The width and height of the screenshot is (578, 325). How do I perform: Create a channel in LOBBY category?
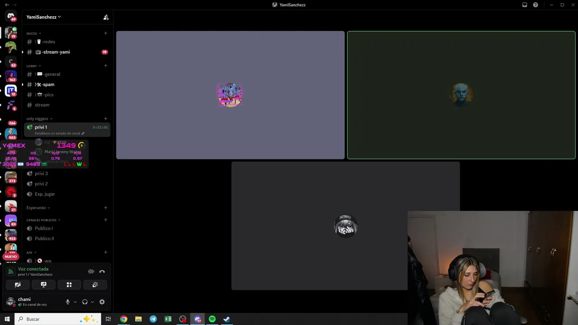tap(106, 65)
